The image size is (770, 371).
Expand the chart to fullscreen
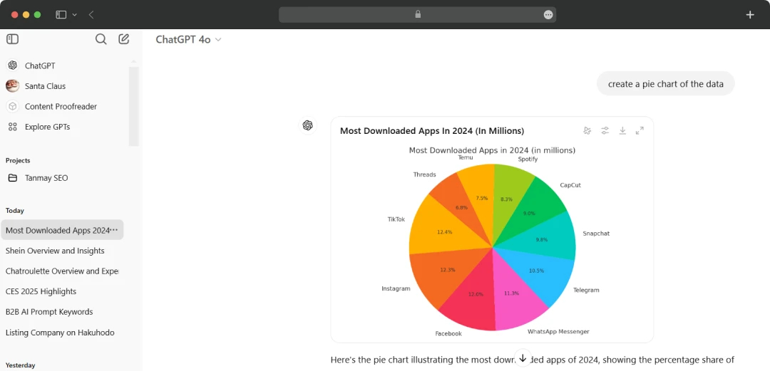point(640,130)
